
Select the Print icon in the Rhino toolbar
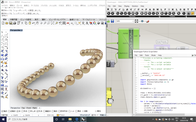click(x=15, y=23)
